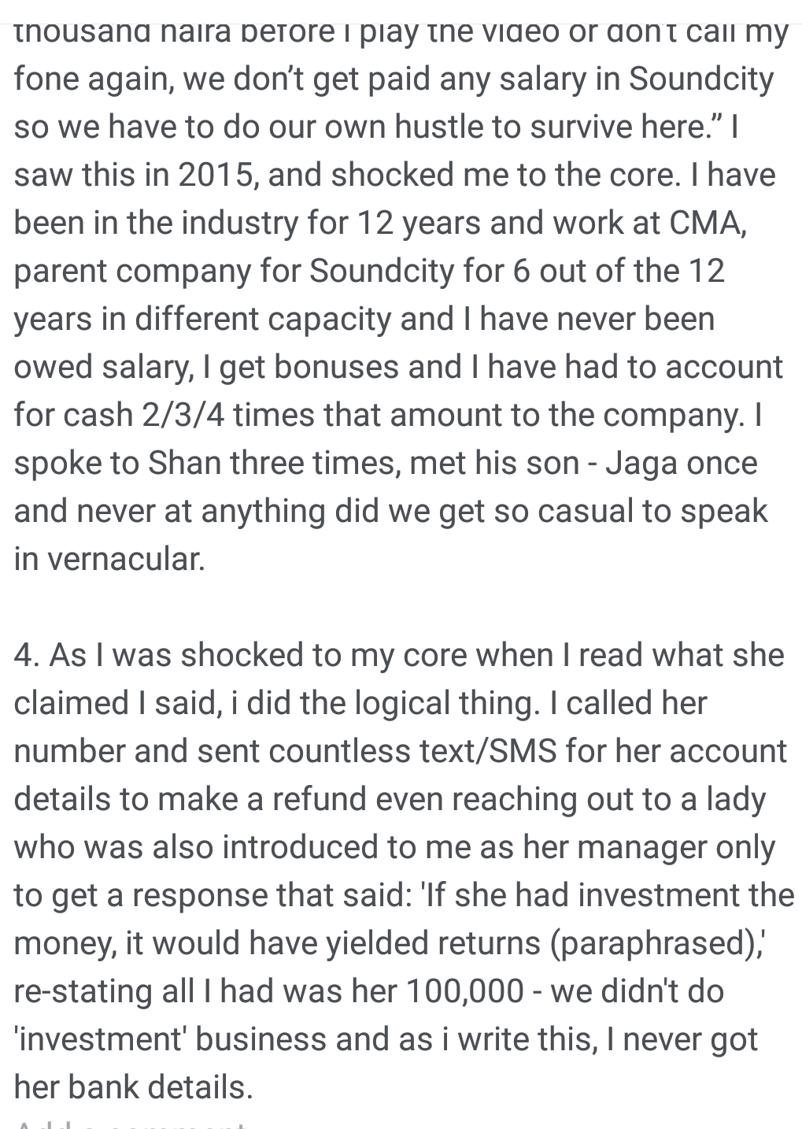This screenshot has height=1129, width=802.
Task: Tap the amount 100,000
Action: tap(464, 992)
